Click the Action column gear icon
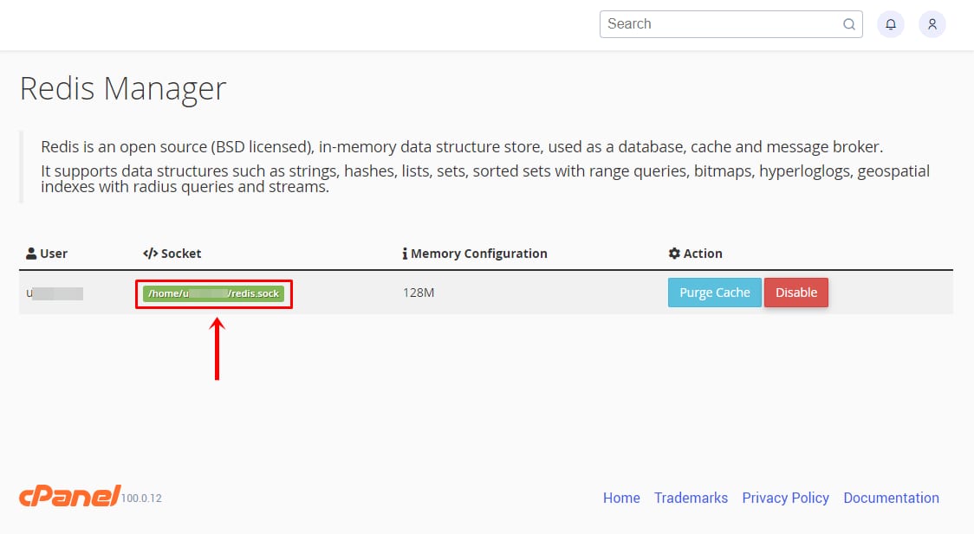 point(674,254)
